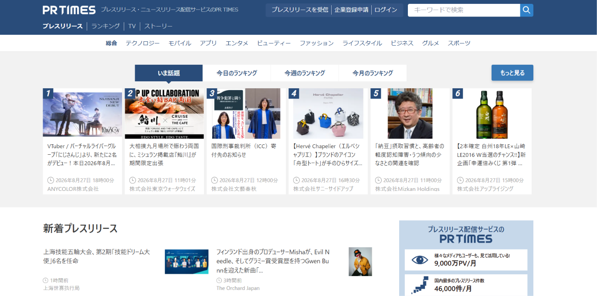Click the 9,000万PV/月 banner panel

466,260
